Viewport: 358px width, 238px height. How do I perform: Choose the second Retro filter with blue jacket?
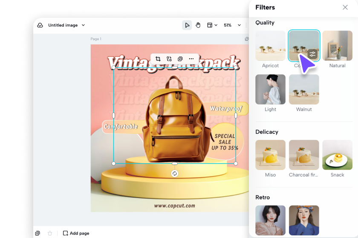point(304,220)
